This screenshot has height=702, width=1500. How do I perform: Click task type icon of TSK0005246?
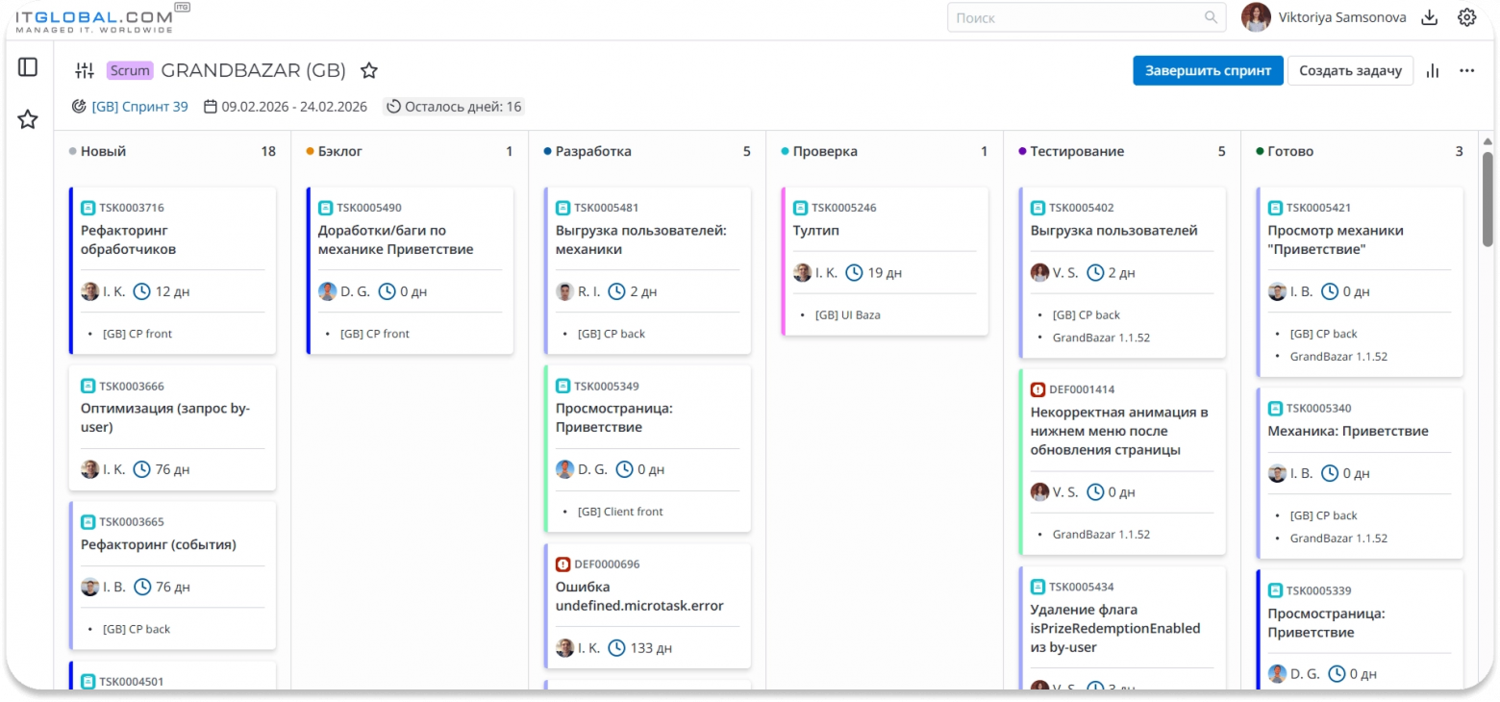pyautogui.click(x=800, y=208)
